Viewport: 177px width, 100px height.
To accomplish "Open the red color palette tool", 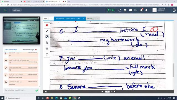I will [47, 25].
